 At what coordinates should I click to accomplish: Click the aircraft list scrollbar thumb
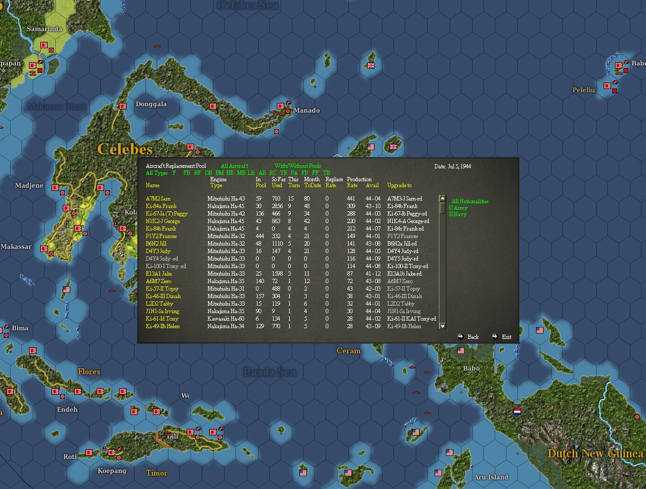(x=442, y=207)
